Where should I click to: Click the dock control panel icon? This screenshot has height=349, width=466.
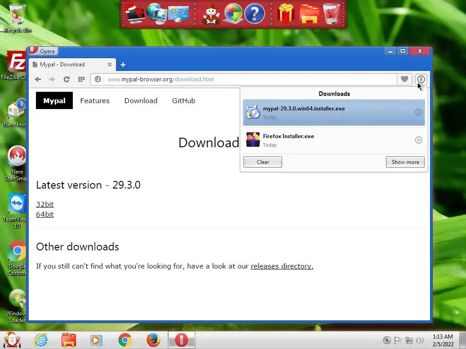178,14
